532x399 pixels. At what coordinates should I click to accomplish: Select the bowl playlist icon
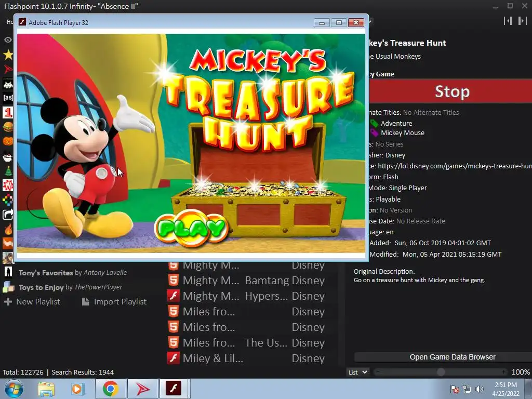pos(8,157)
